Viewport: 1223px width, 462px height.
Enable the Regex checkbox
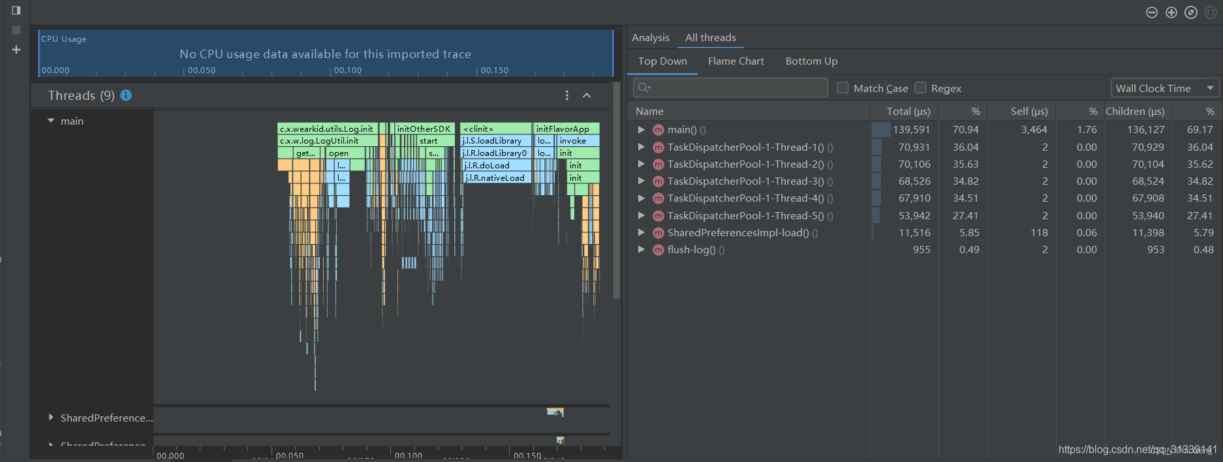tap(920, 87)
